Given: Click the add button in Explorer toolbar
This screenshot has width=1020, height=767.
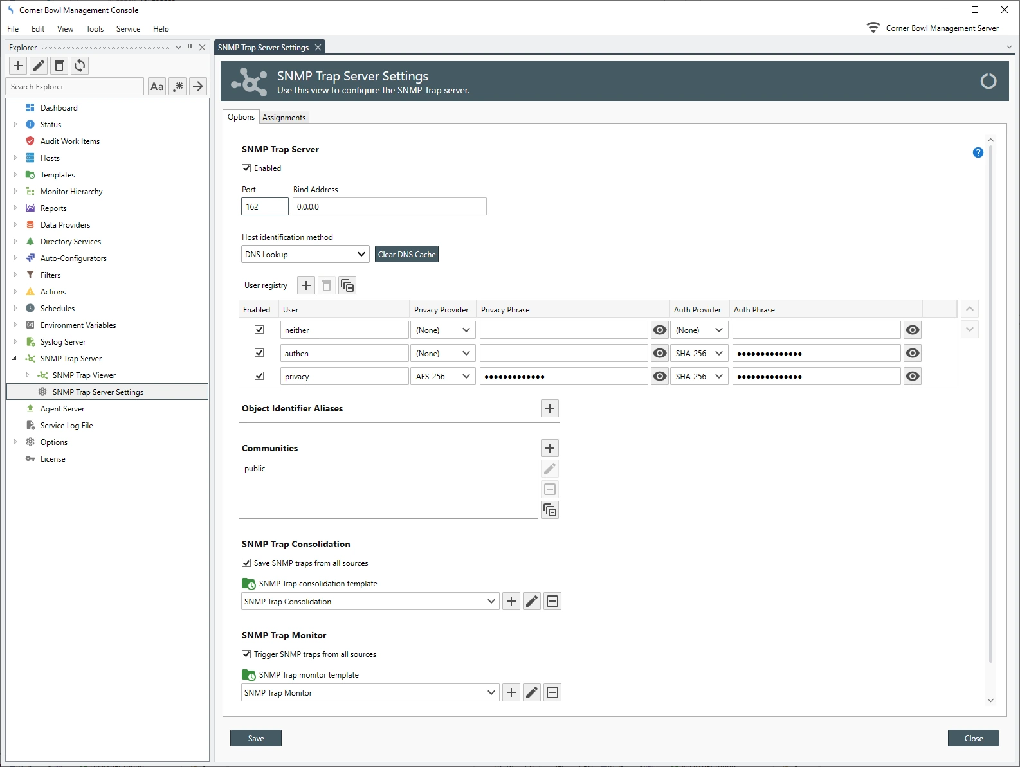Looking at the screenshot, I should pyautogui.click(x=18, y=66).
